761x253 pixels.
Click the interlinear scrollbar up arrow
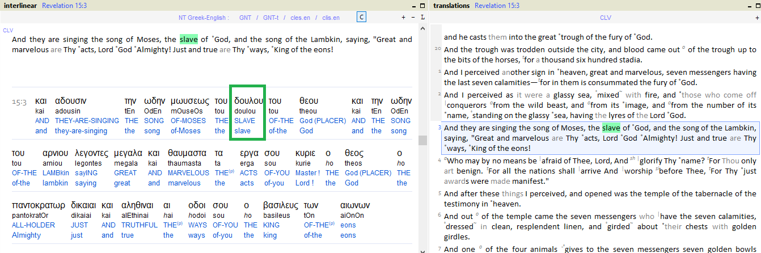(422, 27)
